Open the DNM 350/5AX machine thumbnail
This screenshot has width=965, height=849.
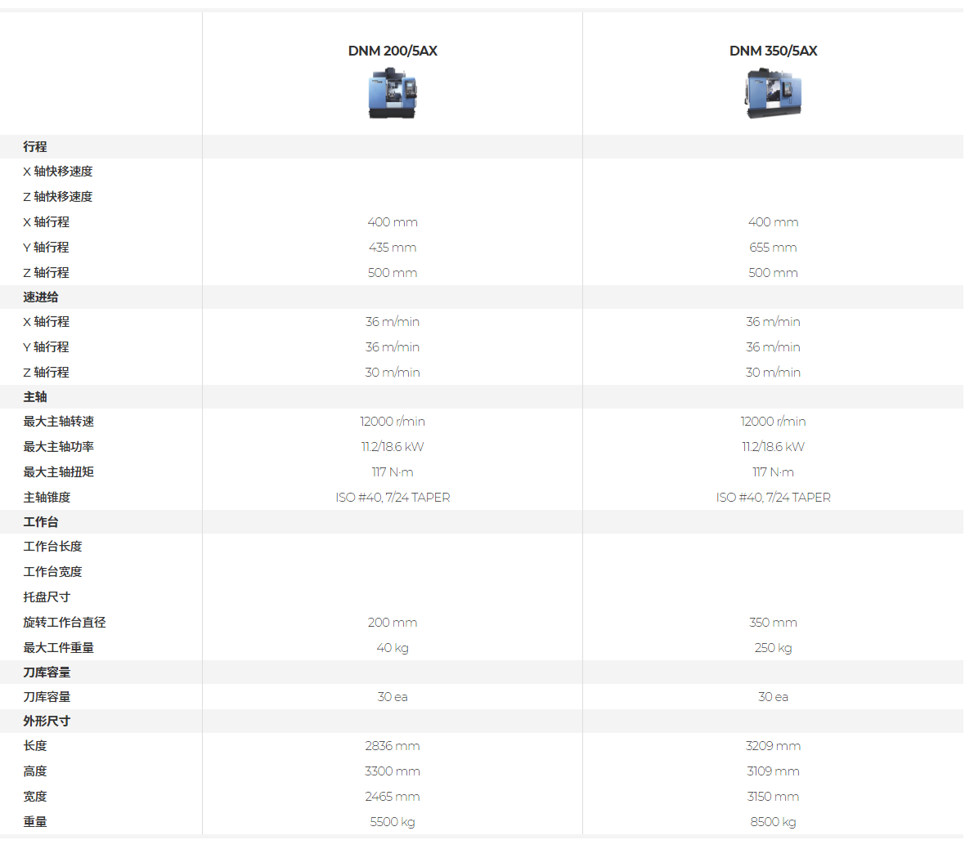[x=773, y=93]
